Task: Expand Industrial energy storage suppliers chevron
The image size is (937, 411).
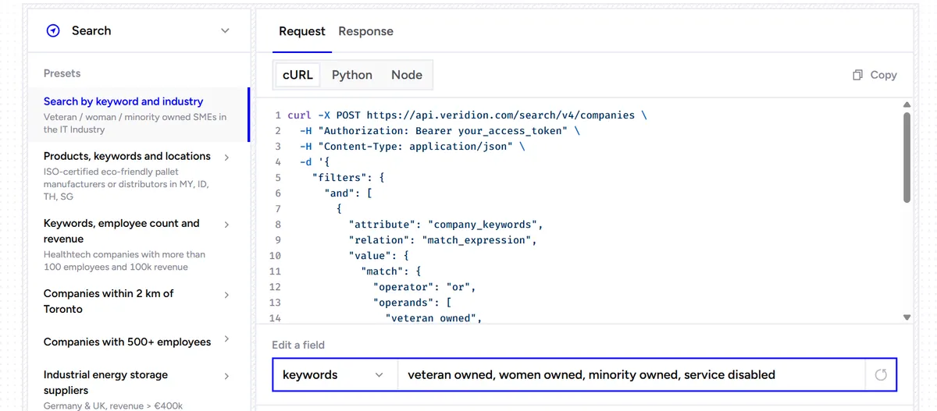Action: click(x=226, y=376)
